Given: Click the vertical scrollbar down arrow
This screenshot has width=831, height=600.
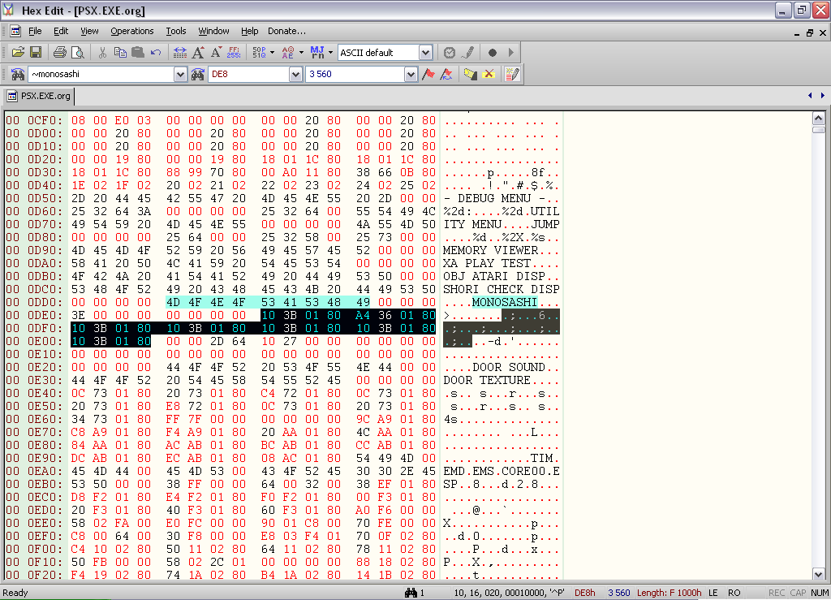Looking at the screenshot, I should tap(819, 575).
